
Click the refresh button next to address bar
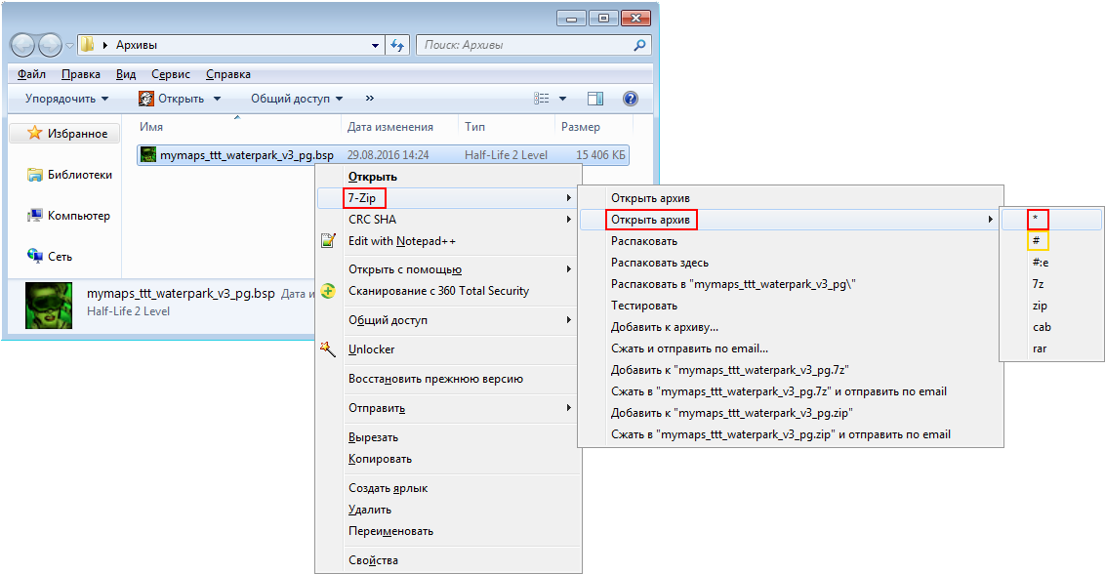(397, 45)
